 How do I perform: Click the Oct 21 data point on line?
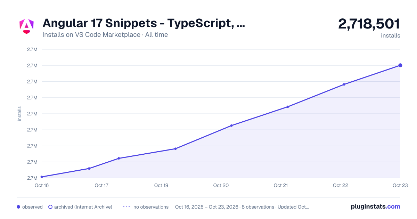pos(288,107)
